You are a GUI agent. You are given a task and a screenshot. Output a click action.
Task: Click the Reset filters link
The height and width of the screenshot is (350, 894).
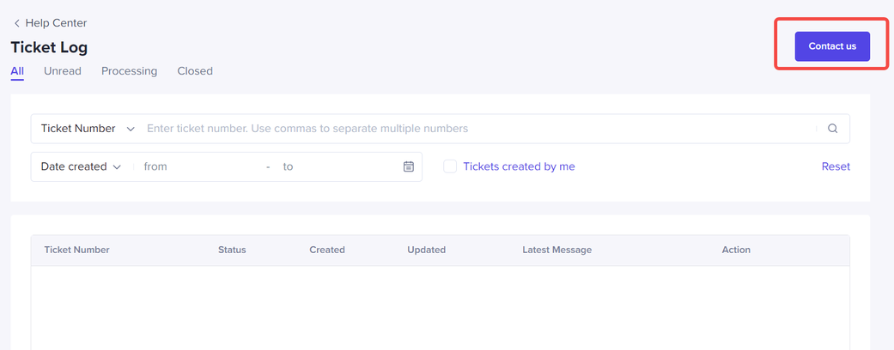point(836,166)
